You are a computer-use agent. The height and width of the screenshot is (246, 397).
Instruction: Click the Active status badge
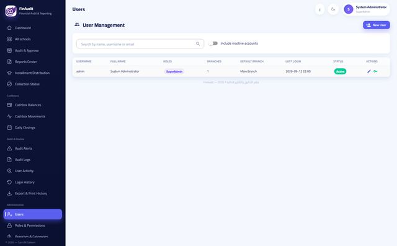point(340,71)
